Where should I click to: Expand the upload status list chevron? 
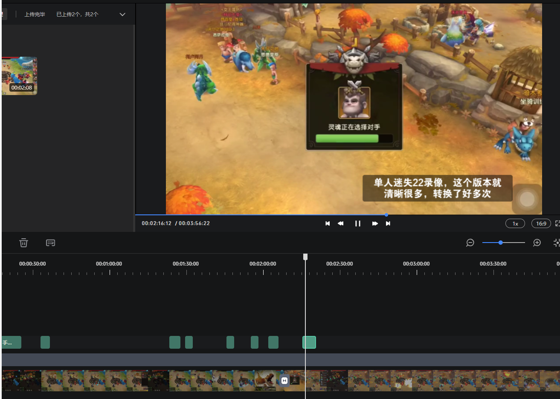(x=122, y=14)
